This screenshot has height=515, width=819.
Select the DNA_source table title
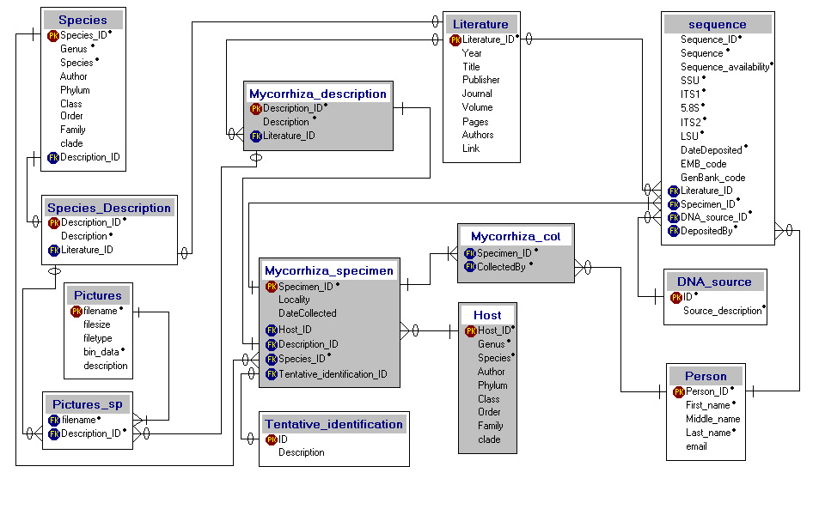point(714,282)
